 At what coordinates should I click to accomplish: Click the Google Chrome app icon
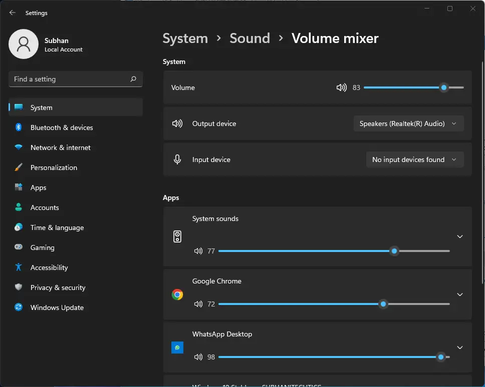click(x=177, y=294)
